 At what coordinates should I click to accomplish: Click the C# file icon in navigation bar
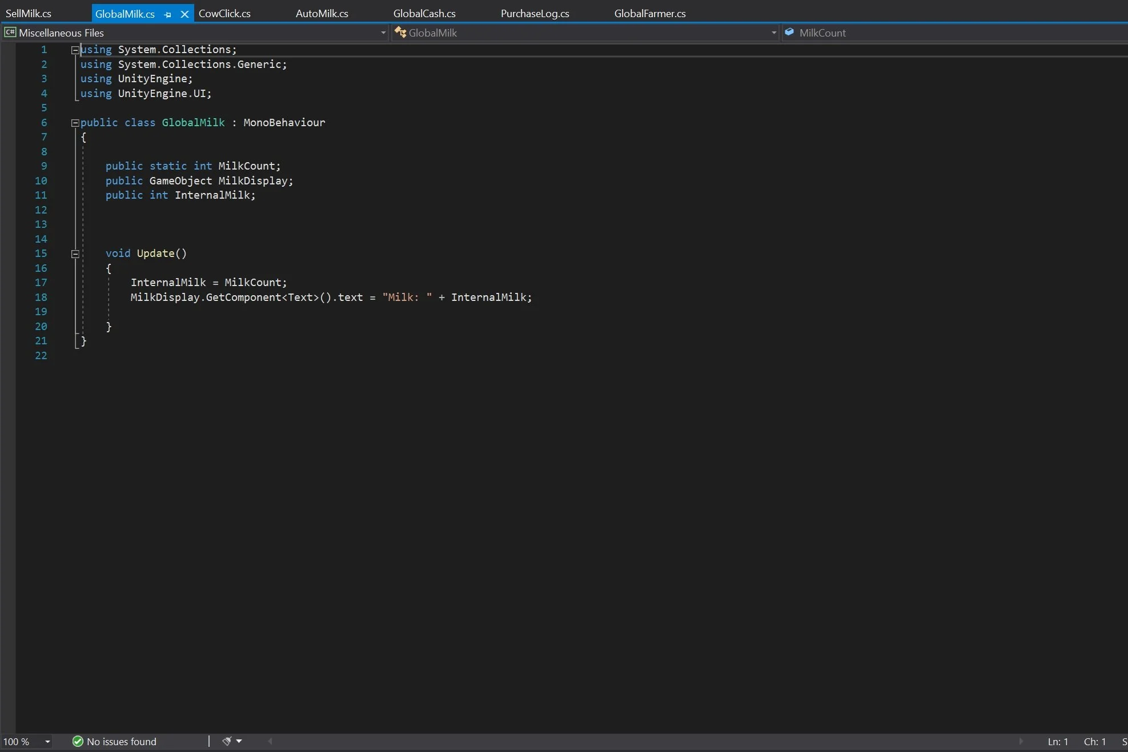pos(9,33)
